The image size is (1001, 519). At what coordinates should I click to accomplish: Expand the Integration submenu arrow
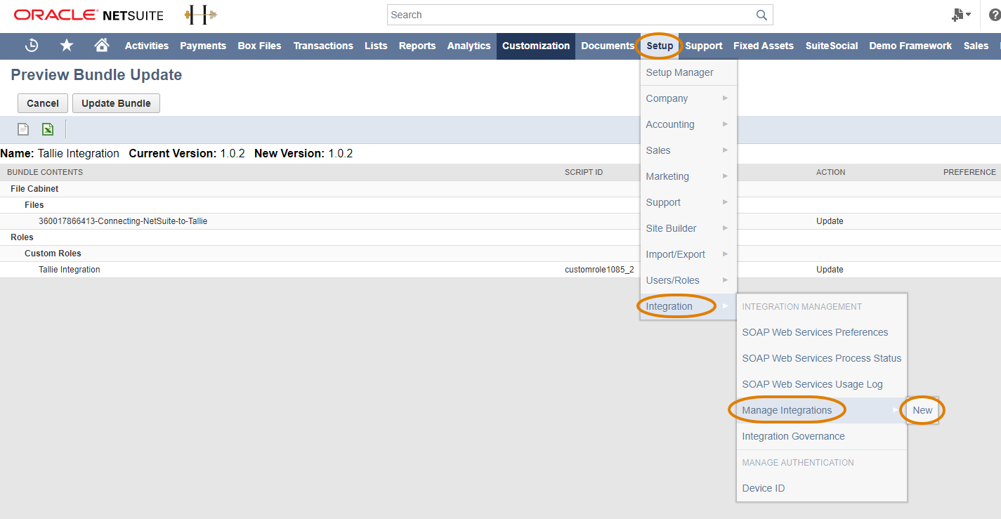tap(726, 306)
